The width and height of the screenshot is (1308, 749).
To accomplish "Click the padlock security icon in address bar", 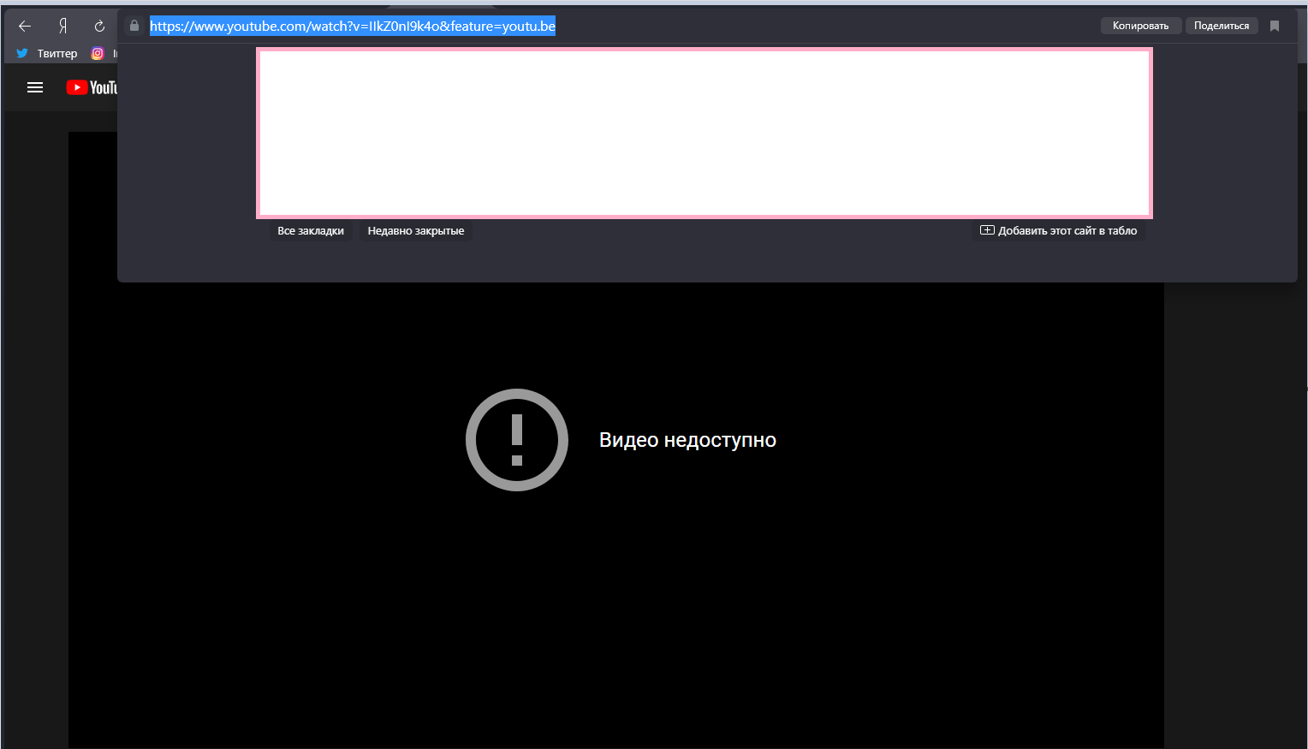I will (134, 26).
